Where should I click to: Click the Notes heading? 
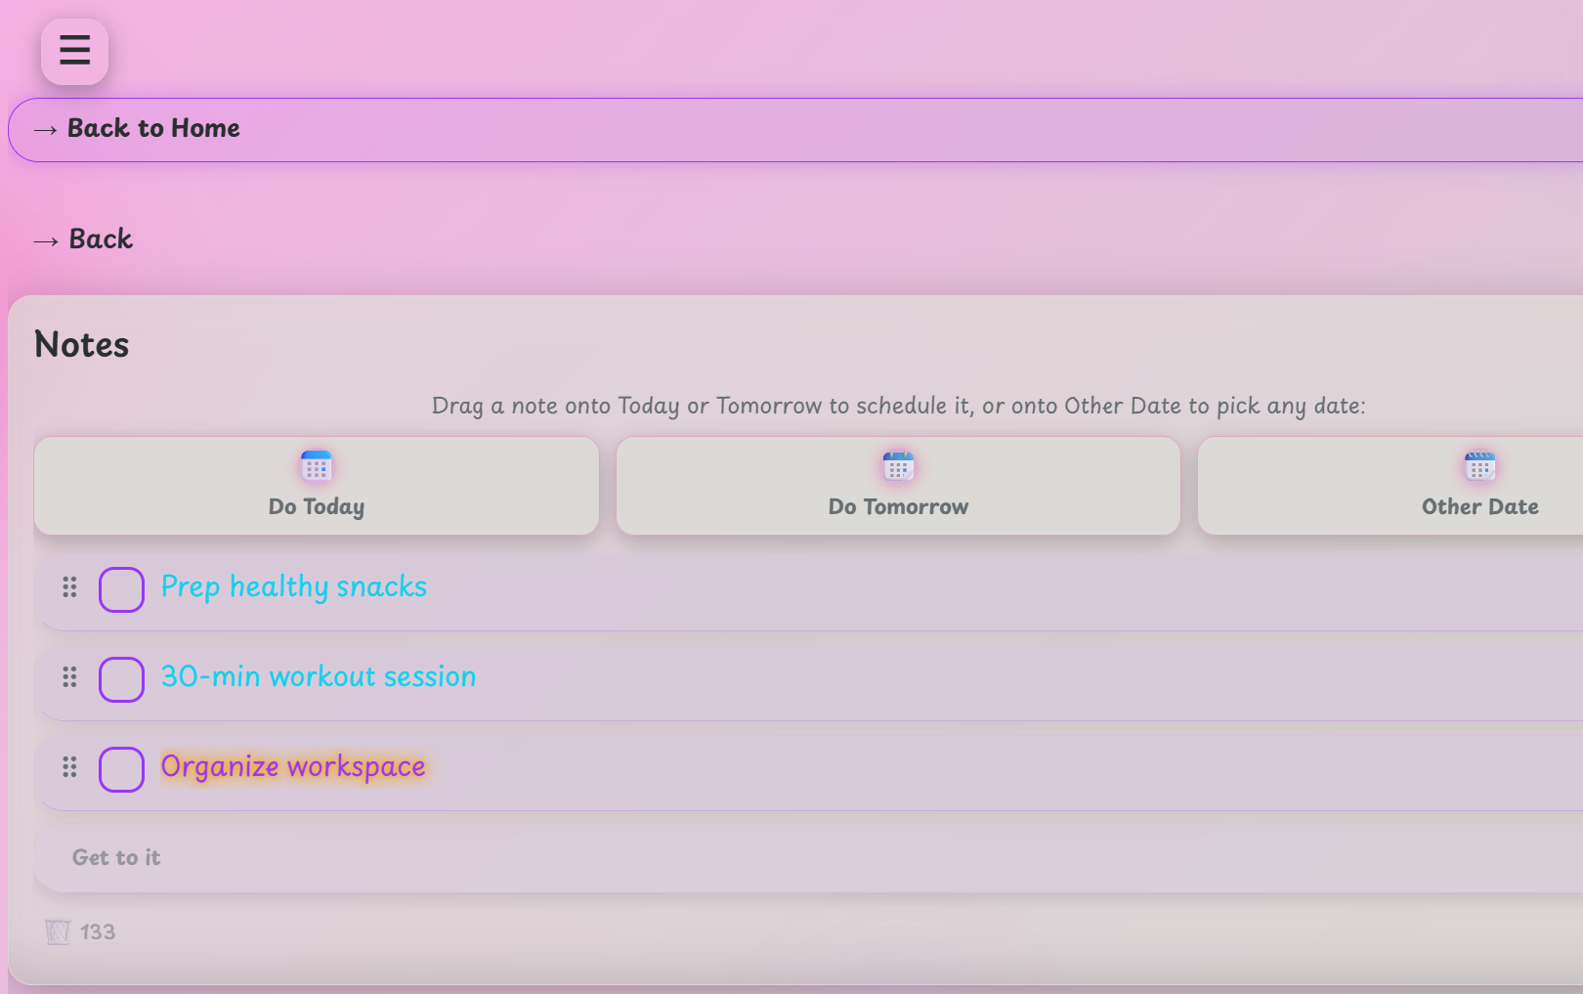click(82, 345)
